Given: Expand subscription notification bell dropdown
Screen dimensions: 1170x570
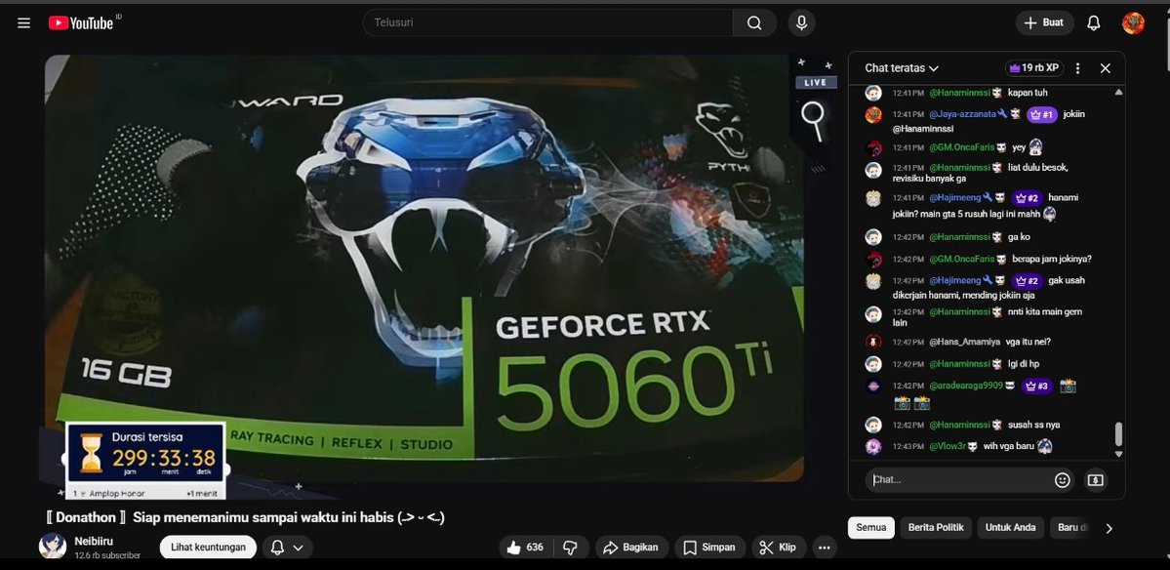Looking at the screenshot, I should [x=287, y=548].
